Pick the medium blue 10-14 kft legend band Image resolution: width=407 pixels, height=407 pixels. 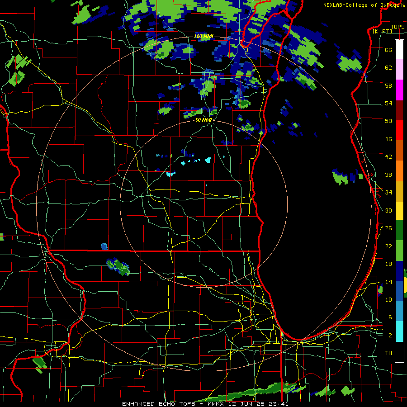[x=399, y=291]
